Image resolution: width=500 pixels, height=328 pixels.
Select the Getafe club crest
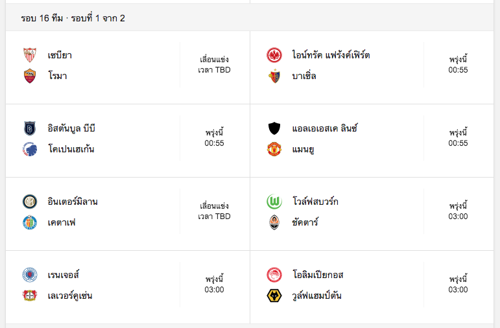click(x=30, y=222)
